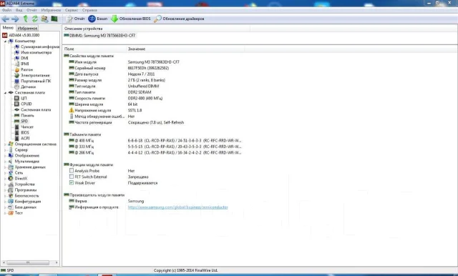458x276 pixels.
Task: Expand the Сеть tree branch
Action: coord(5,173)
